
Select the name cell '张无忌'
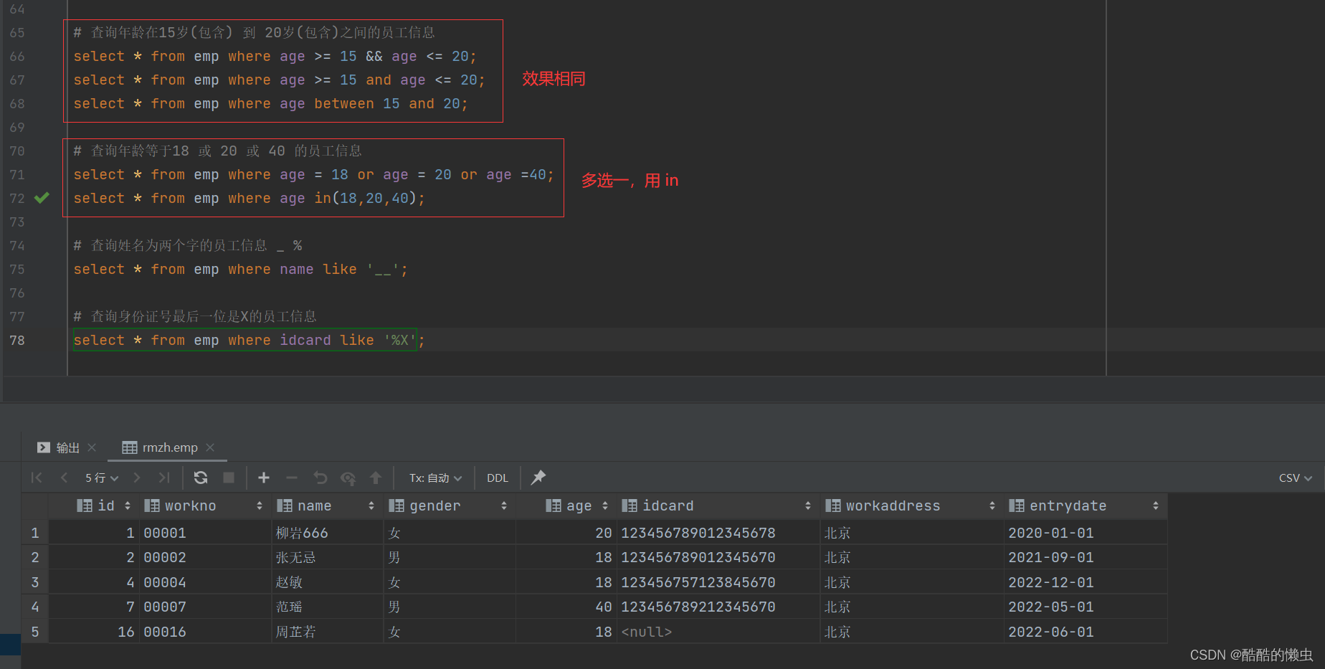click(x=328, y=557)
